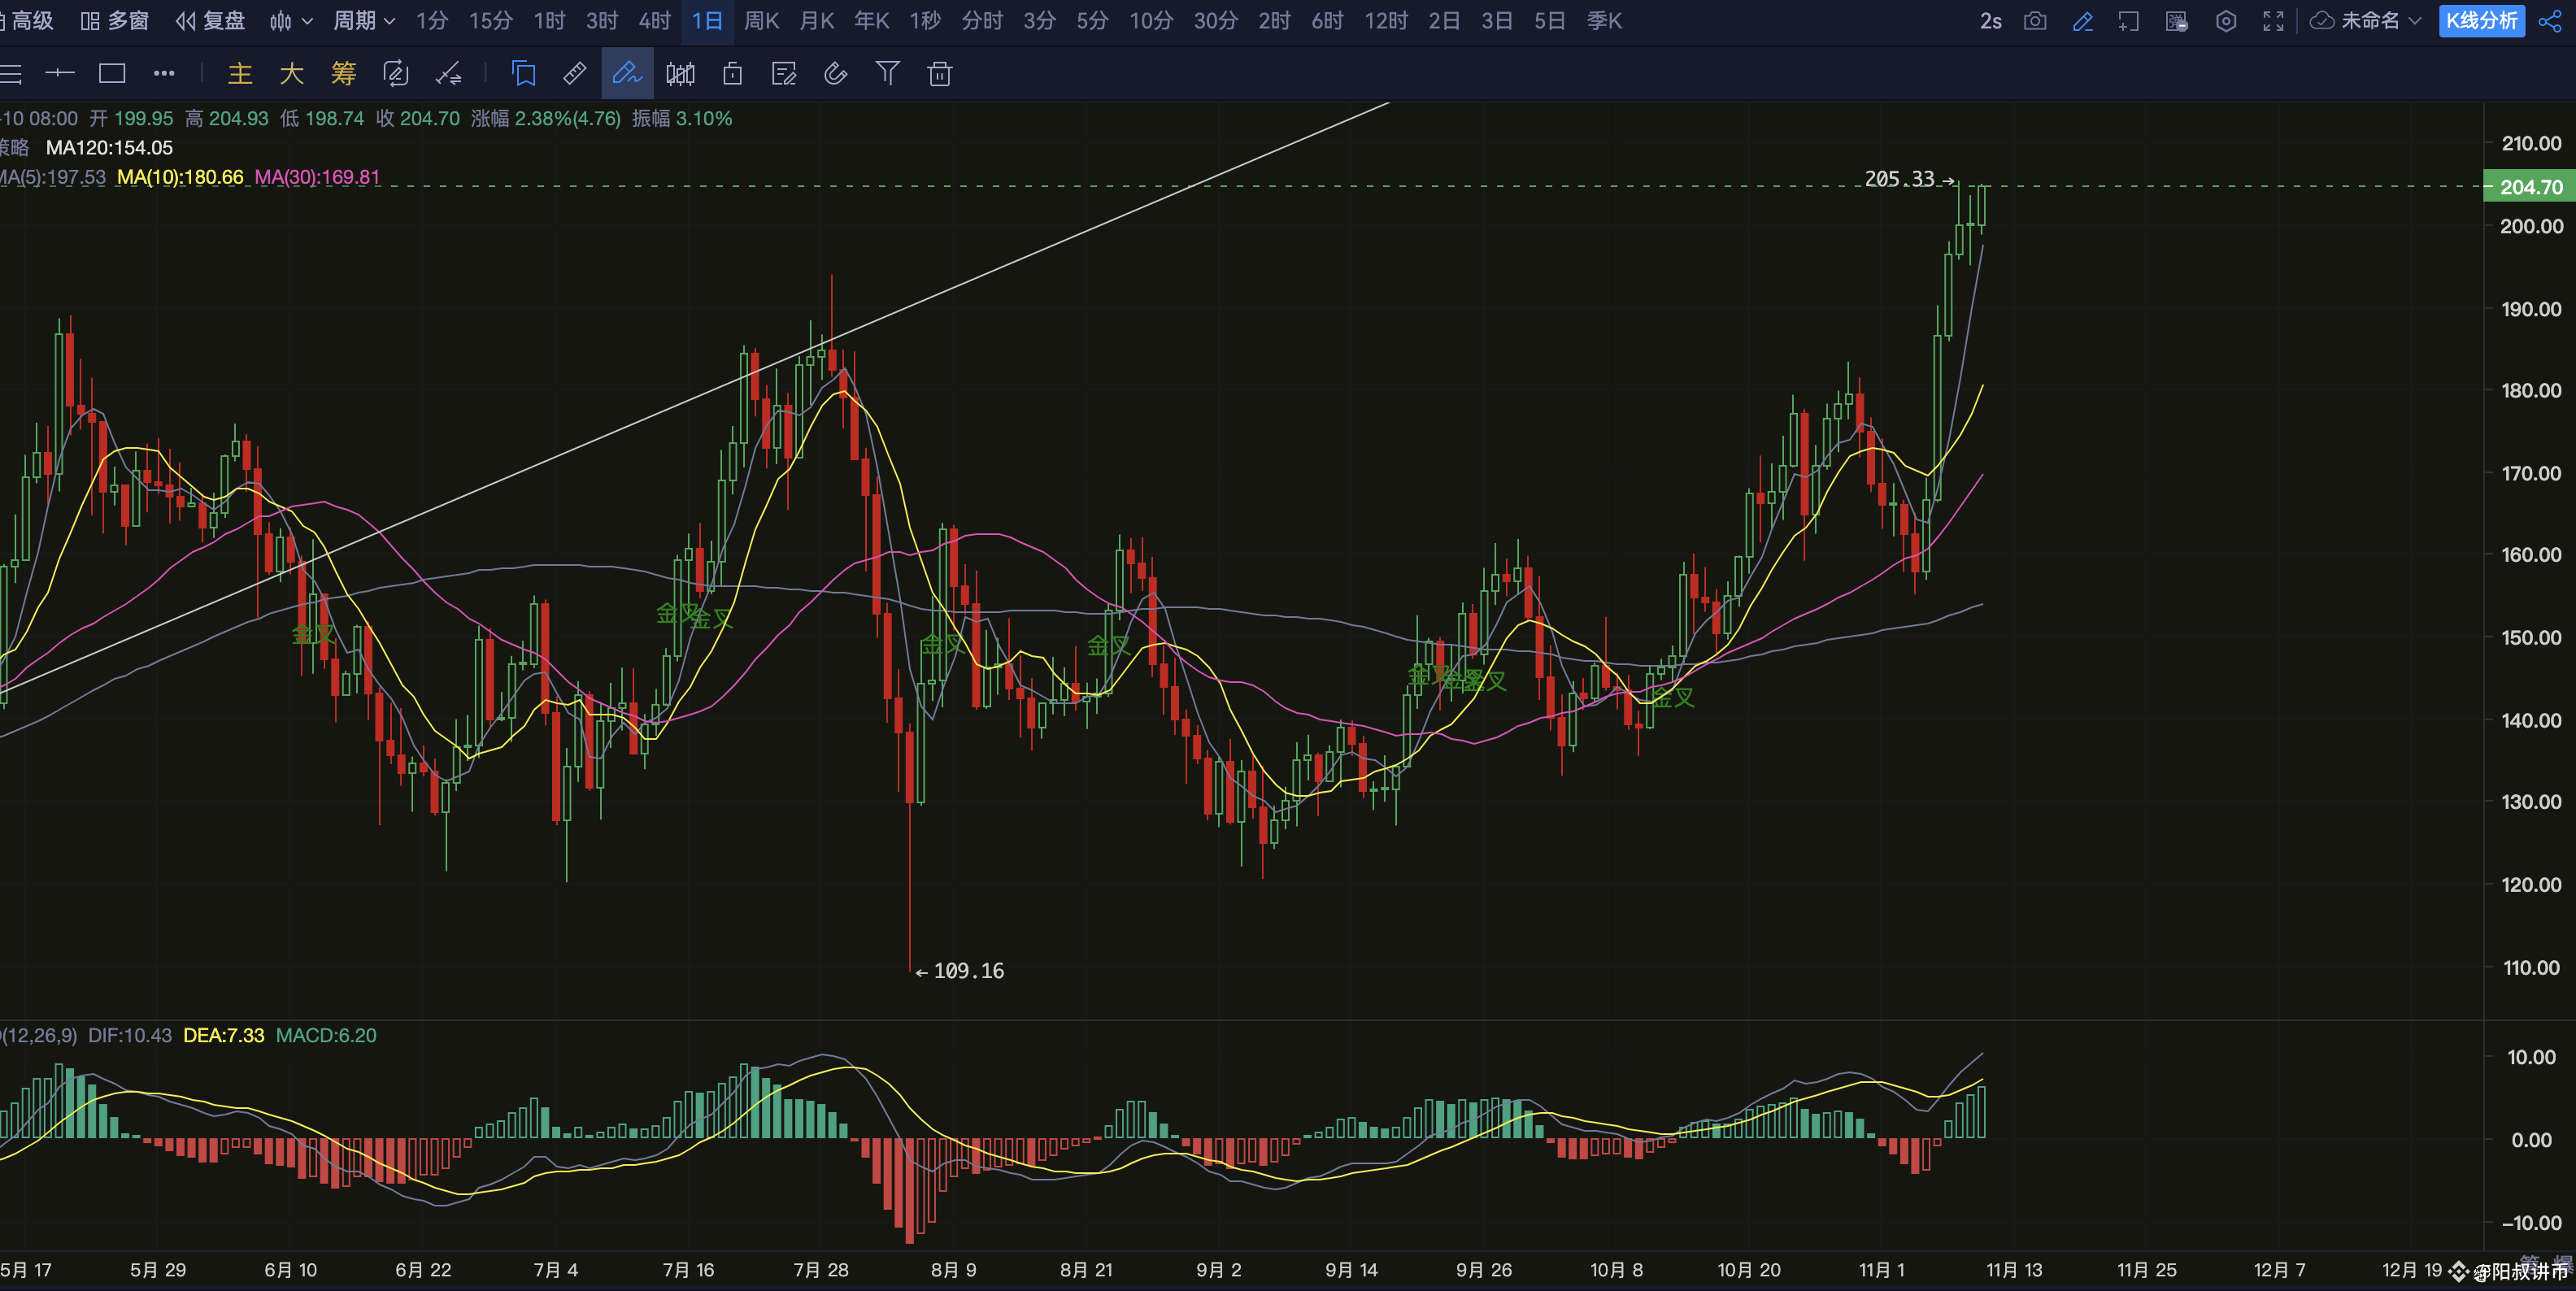Click the candlestick compare icon in toolbar

point(680,73)
